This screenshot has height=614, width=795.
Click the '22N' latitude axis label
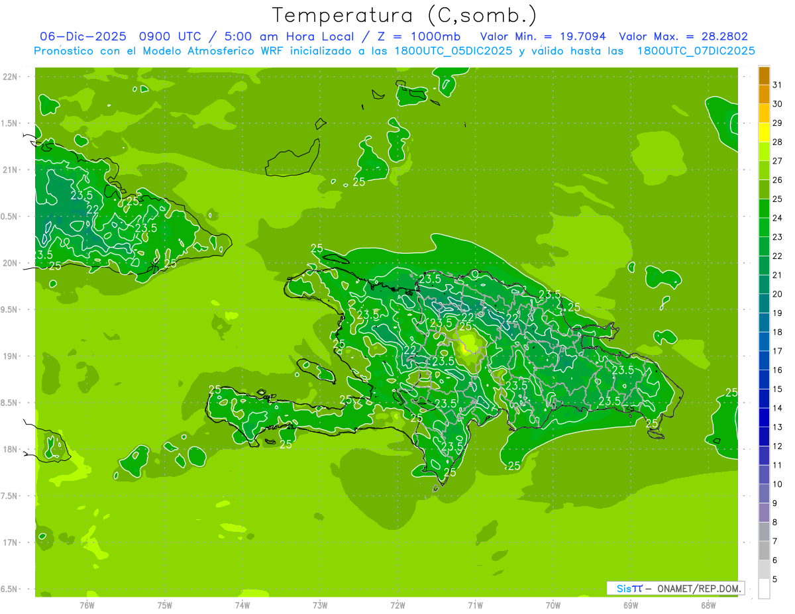point(11,77)
